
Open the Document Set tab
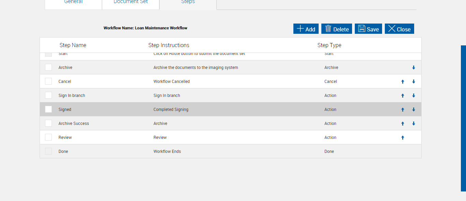[x=131, y=3]
